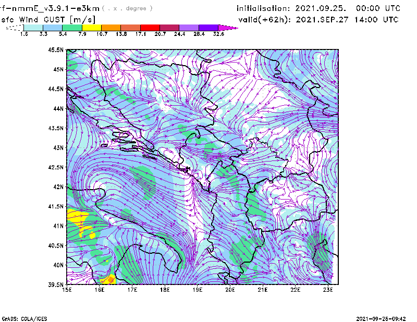Click the green 5.4–7.9 legend swatch

pos(72,28)
